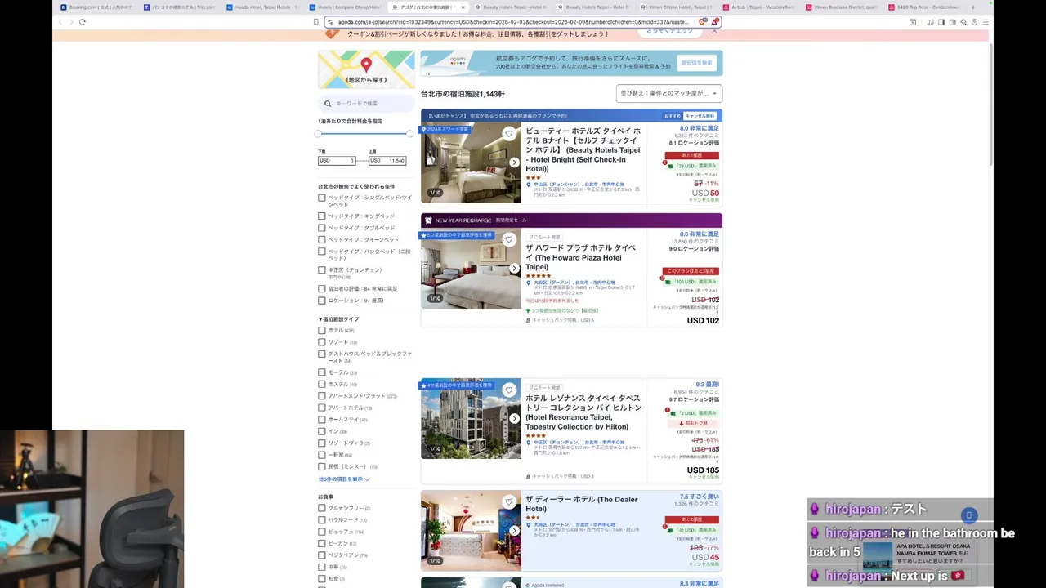Save Beauty Hotels Taipei with heart icon
Image resolution: width=1046 pixels, height=588 pixels.
509,134
